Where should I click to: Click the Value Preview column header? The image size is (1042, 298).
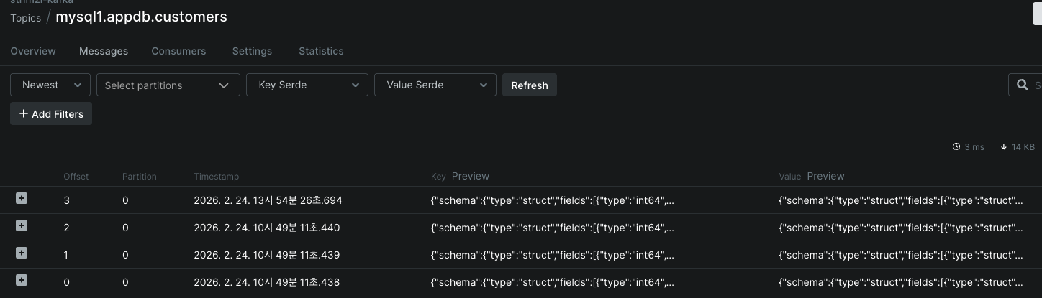[x=825, y=176]
